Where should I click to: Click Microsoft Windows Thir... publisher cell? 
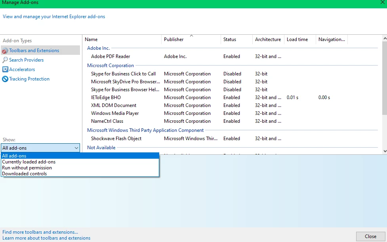(191, 139)
